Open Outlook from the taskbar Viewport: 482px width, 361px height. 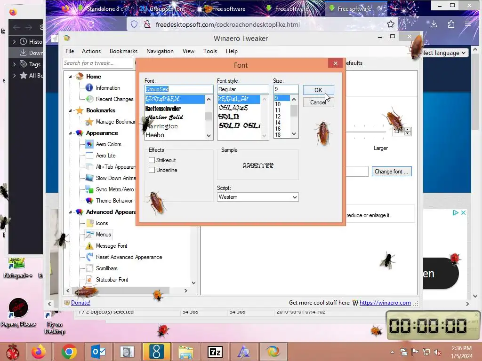pyautogui.click(x=98, y=352)
